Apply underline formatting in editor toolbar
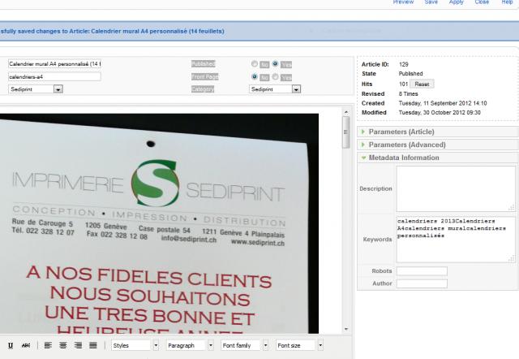This screenshot has width=519, height=359. pyautogui.click(x=11, y=345)
